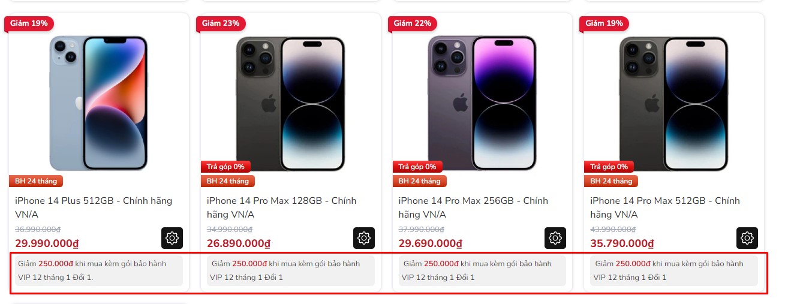The image size is (797, 304).
Task: Click 'BH 24 tháng' badge on iPhone 14 Plus
Action: 36,181
